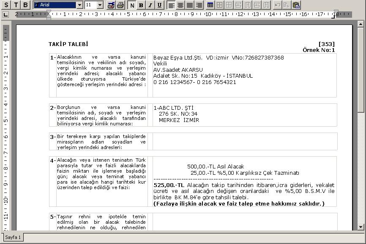This screenshot has height=244, width=366.
Task: Click inside the Arial font name field
Action: click(55, 5)
